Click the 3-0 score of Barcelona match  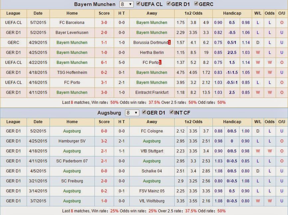point(104,23)
